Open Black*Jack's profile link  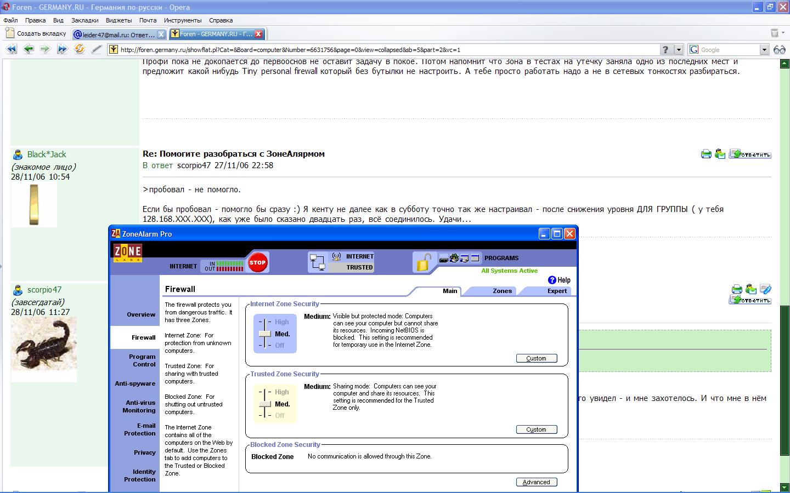pyautogui.click(x=47, y=154)
